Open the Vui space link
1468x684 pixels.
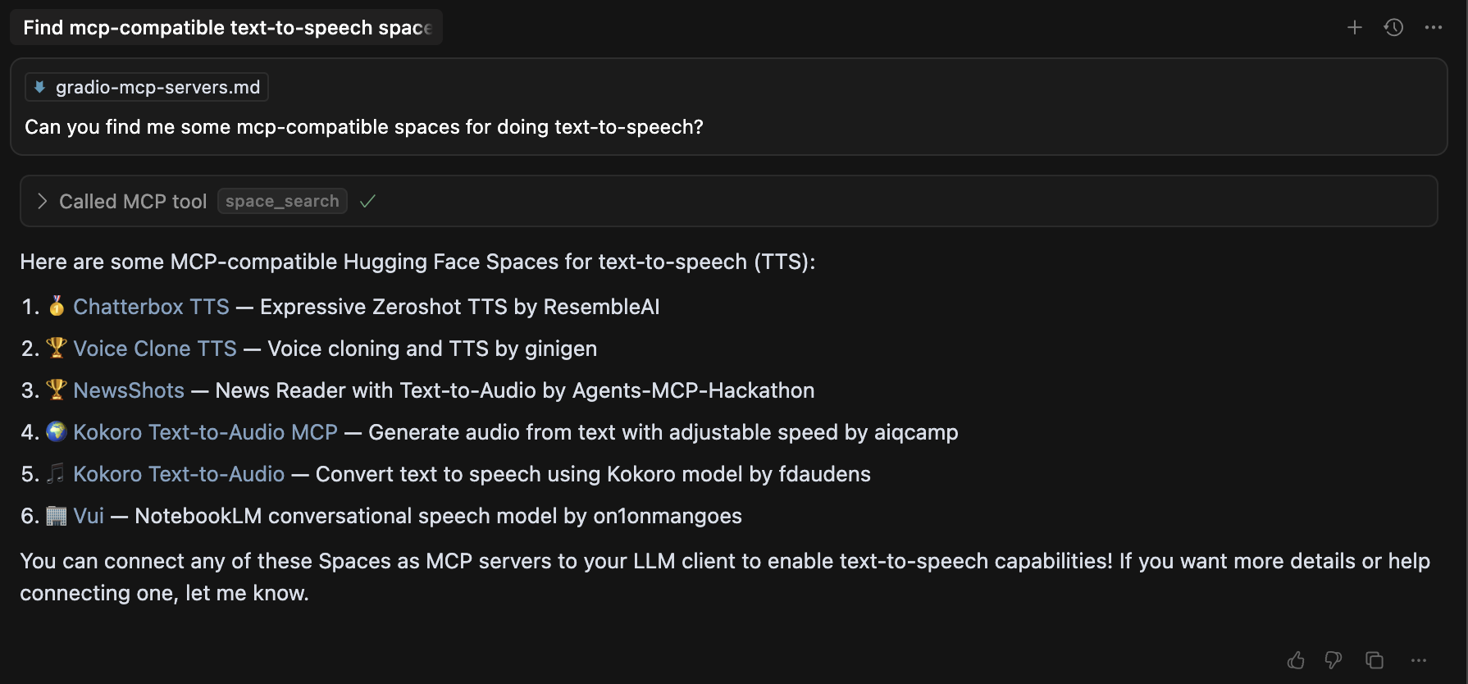coord(89,516)
